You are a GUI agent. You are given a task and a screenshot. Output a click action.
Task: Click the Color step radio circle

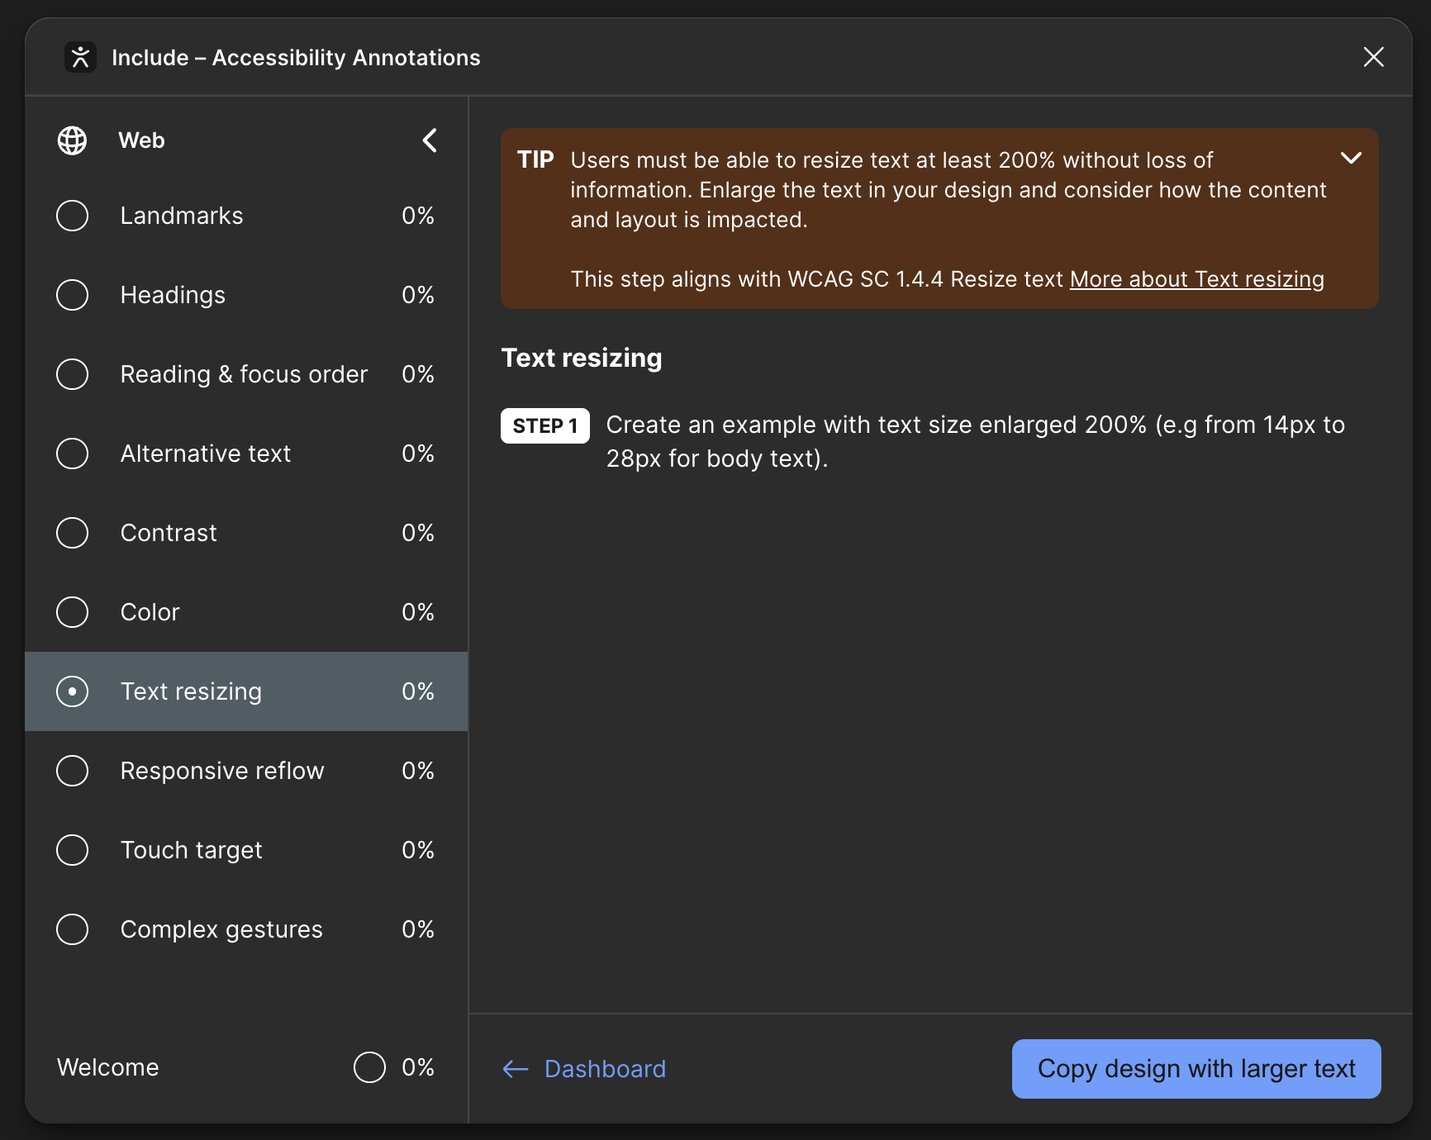click(73, 612)
